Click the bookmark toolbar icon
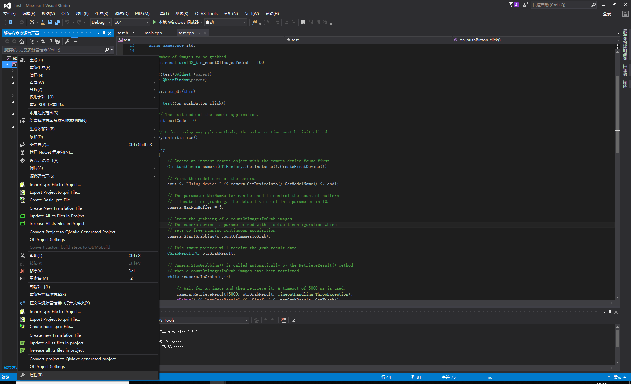Viewport: 631px width, 384px height. click(x=303, y=22)
